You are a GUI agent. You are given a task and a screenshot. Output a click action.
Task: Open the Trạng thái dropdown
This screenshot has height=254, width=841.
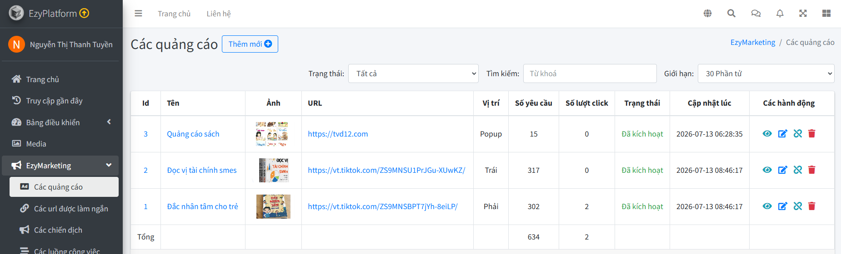coord(413,73)
